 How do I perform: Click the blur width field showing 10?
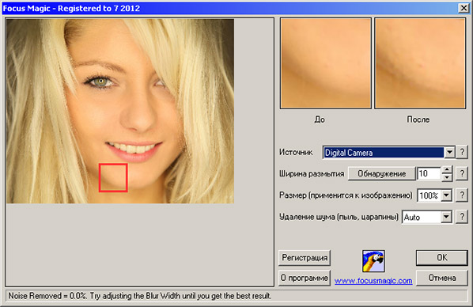pyautogui.click(x=429, y=173)
